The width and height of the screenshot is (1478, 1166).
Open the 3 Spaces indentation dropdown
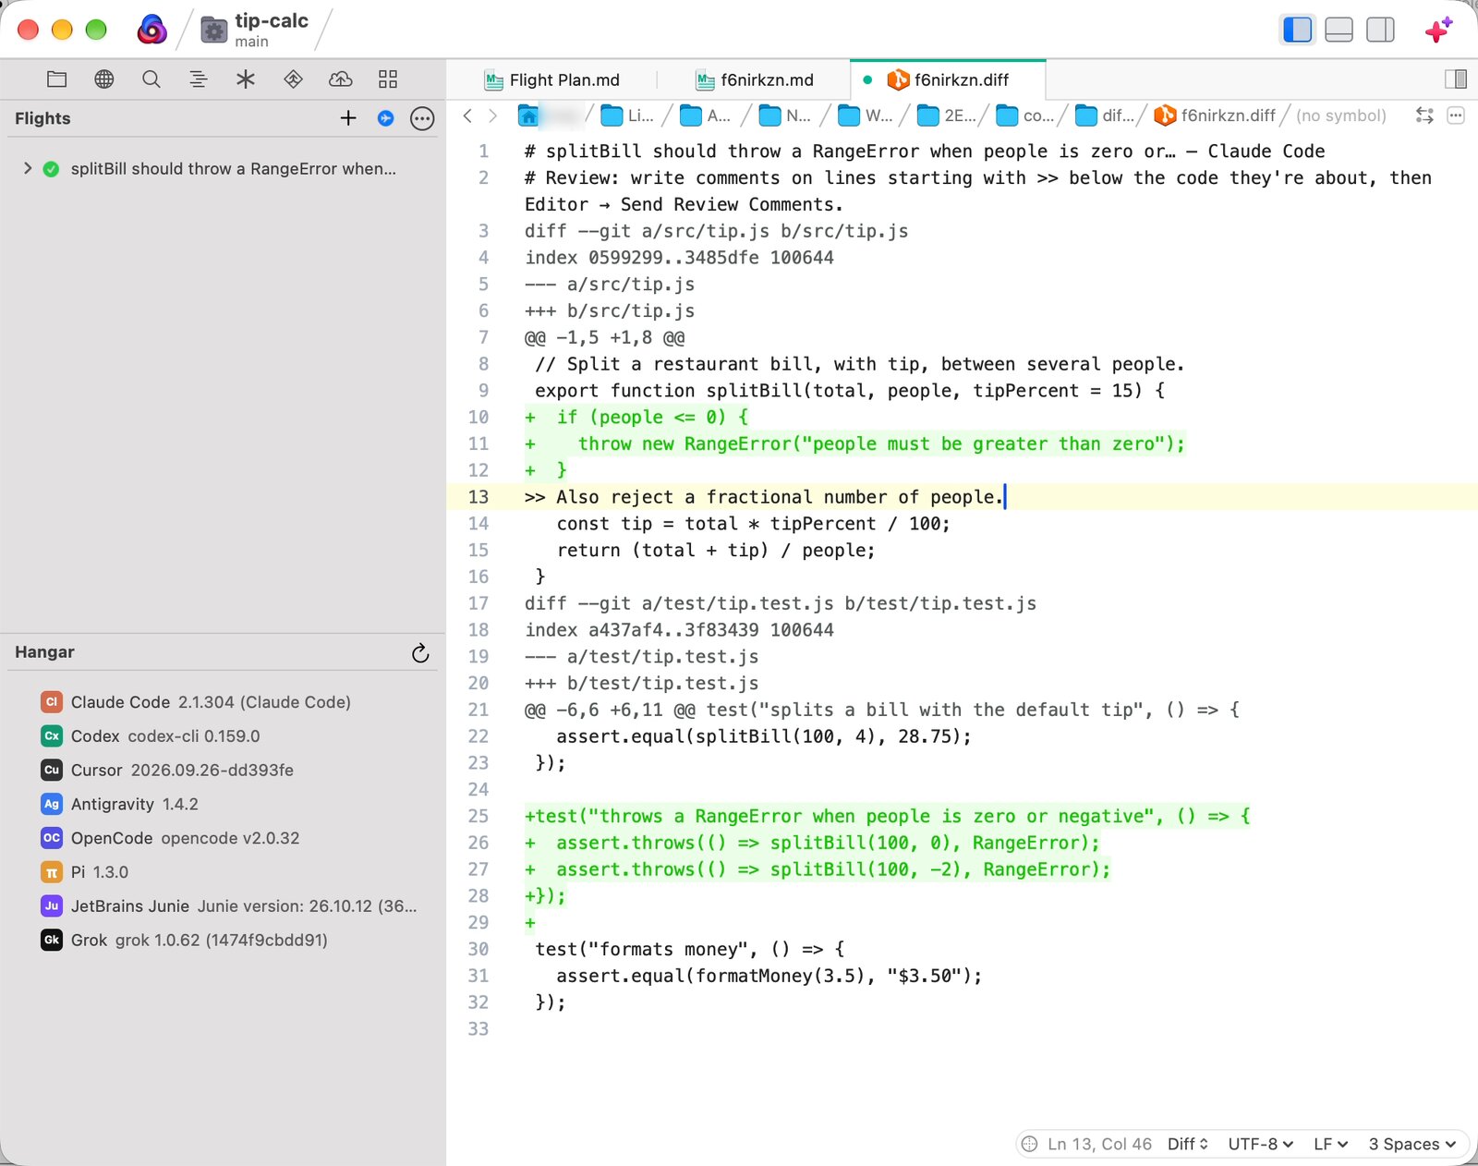click(1412, 1144)
